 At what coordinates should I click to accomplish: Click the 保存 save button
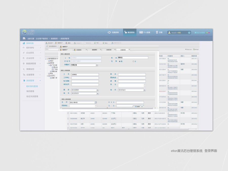[x=138, y=107]
